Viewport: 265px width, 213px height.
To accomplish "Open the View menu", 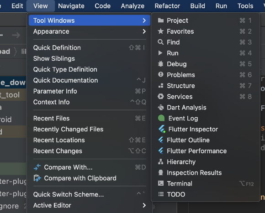I will click(x=41, y=6).
